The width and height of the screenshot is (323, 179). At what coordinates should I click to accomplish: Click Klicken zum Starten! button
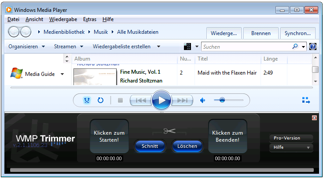point(109,136)
